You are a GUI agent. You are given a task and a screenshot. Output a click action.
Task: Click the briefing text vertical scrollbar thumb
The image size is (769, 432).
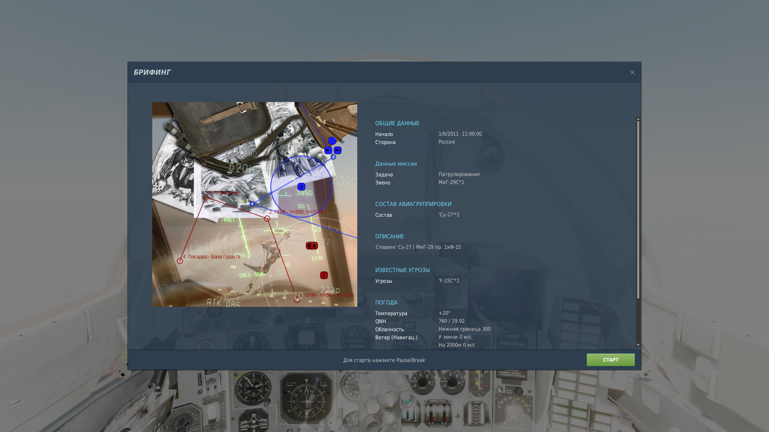pos(638,210)
